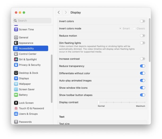Image resolution: width=162 pixels, height=139 pixels.
Task: Click the Control Center sidebar icon
Action: click(x=16, y=54)
